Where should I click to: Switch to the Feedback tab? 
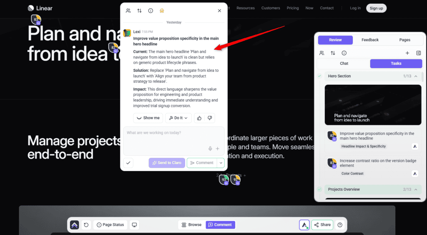(x=370, y=40)
